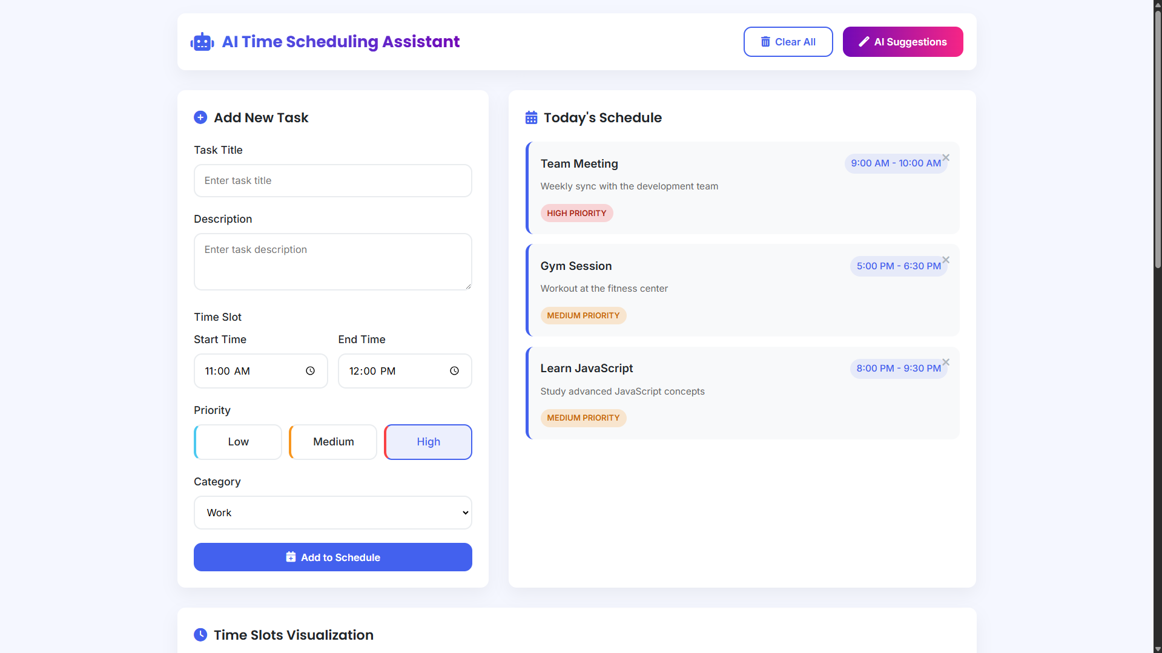This screenshot has height=653, width=1162.
Task: Select Low priority
Action: [238, 442]
